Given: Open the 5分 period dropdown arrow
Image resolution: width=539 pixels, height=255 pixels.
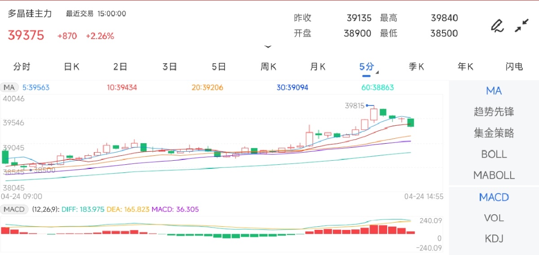Looking at the screenshot, I should [x=377, y=72].
